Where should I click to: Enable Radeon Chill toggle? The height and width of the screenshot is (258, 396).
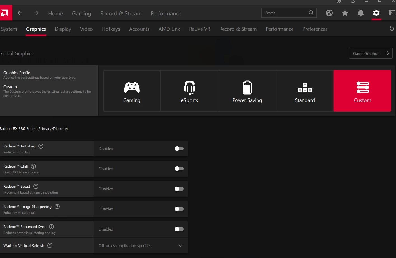click(179, 169)
